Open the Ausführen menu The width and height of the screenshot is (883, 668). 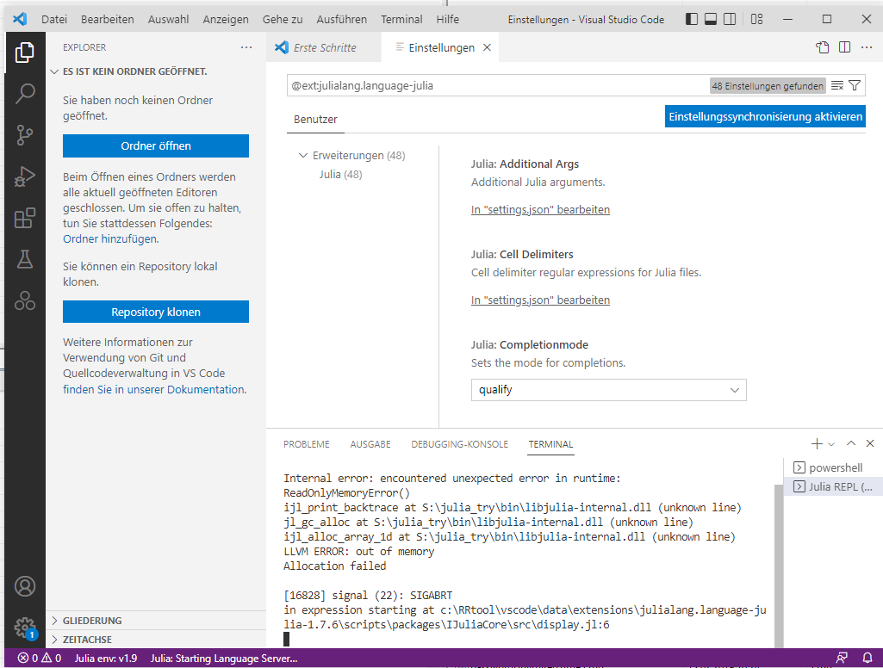click(x=342, y=19)
